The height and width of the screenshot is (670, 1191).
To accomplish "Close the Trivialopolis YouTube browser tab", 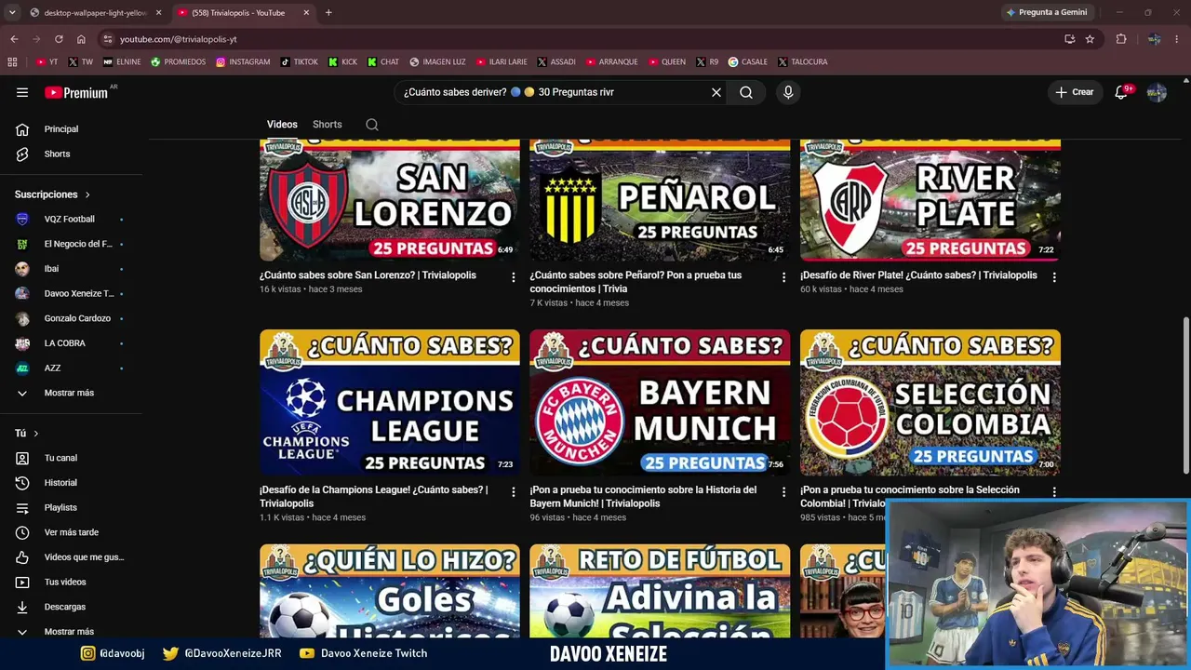I will (306, 13).
